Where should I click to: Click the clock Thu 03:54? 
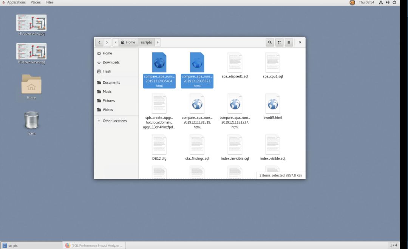tap(366, 2)
